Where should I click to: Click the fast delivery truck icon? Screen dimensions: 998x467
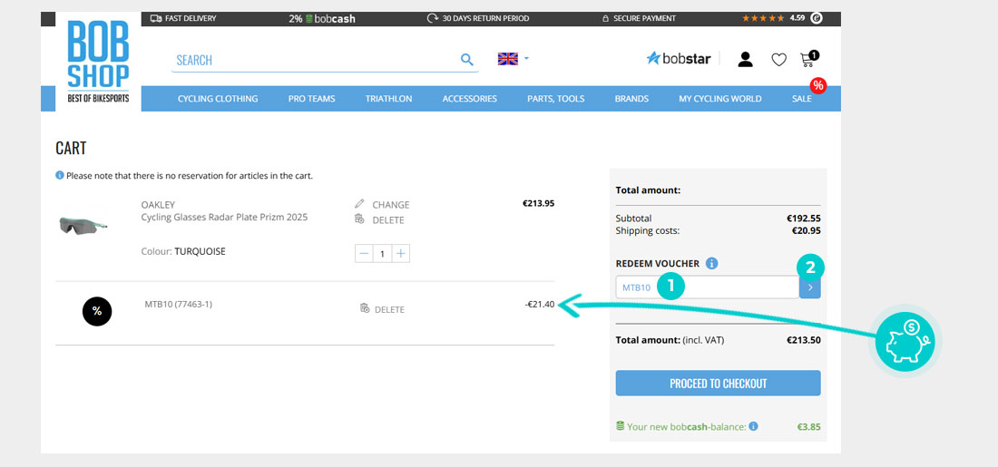click(x=156, y=18)
